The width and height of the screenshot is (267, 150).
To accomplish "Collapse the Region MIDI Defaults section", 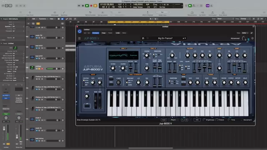I will click(1, 19).
